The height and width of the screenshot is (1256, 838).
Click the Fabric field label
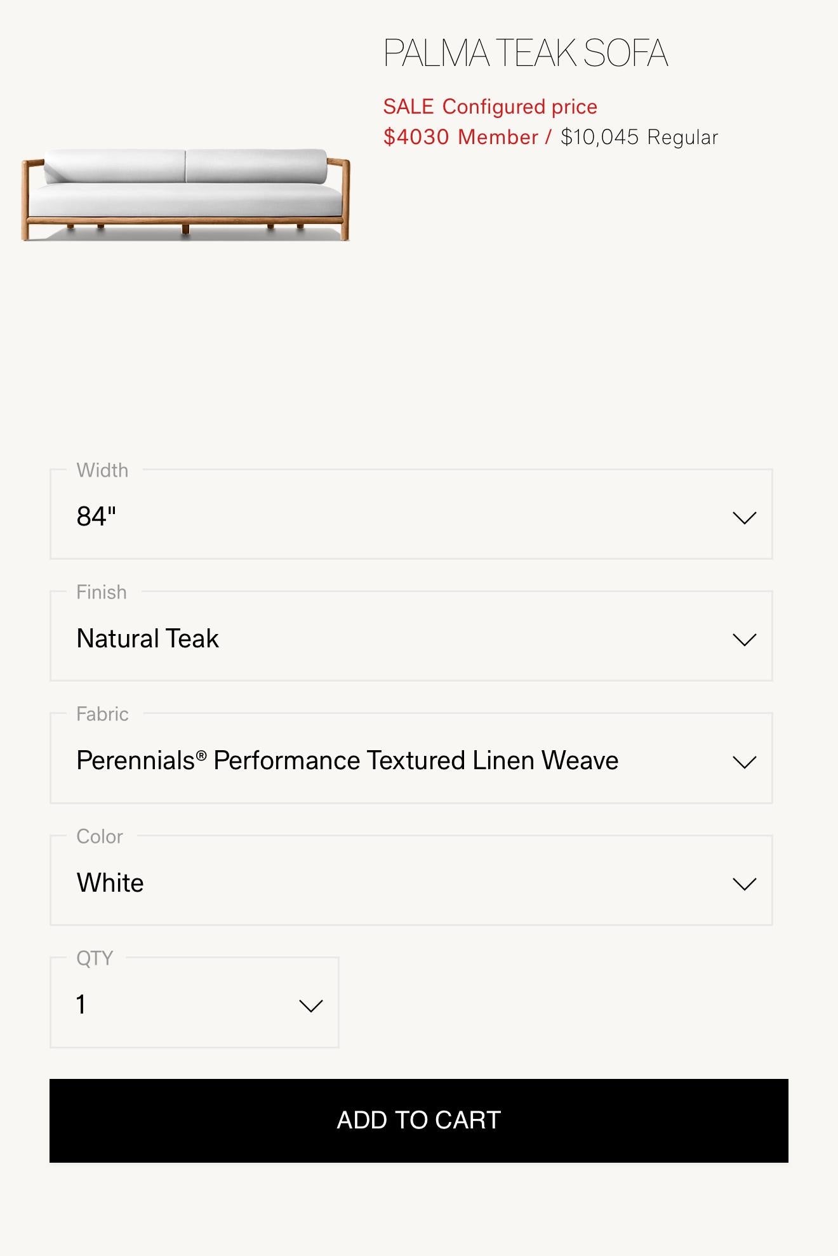point(102,714)
